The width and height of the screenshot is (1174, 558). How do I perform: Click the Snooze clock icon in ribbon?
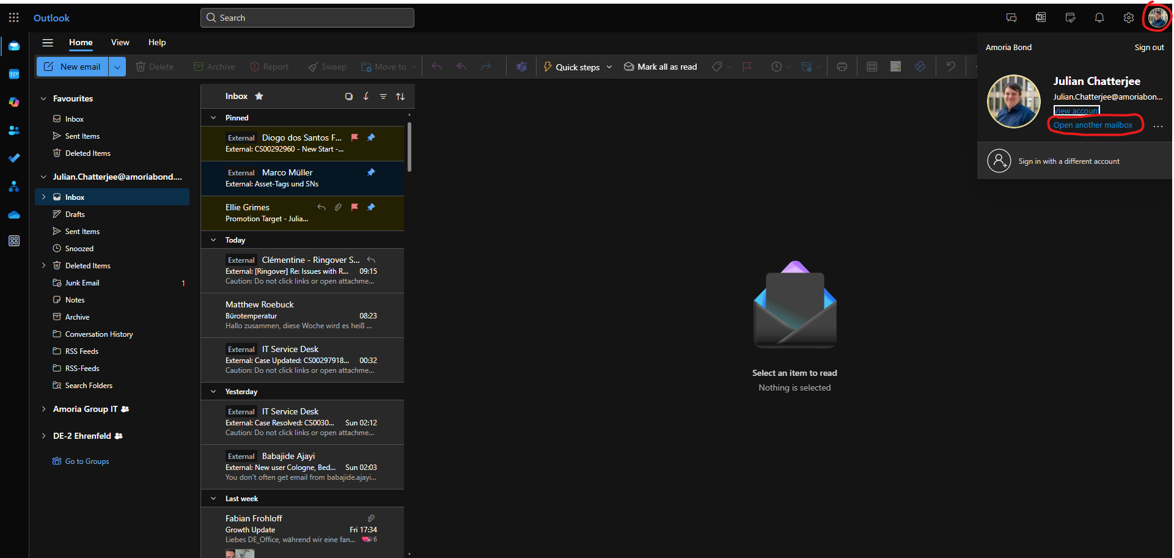click(x=777, y=67)
